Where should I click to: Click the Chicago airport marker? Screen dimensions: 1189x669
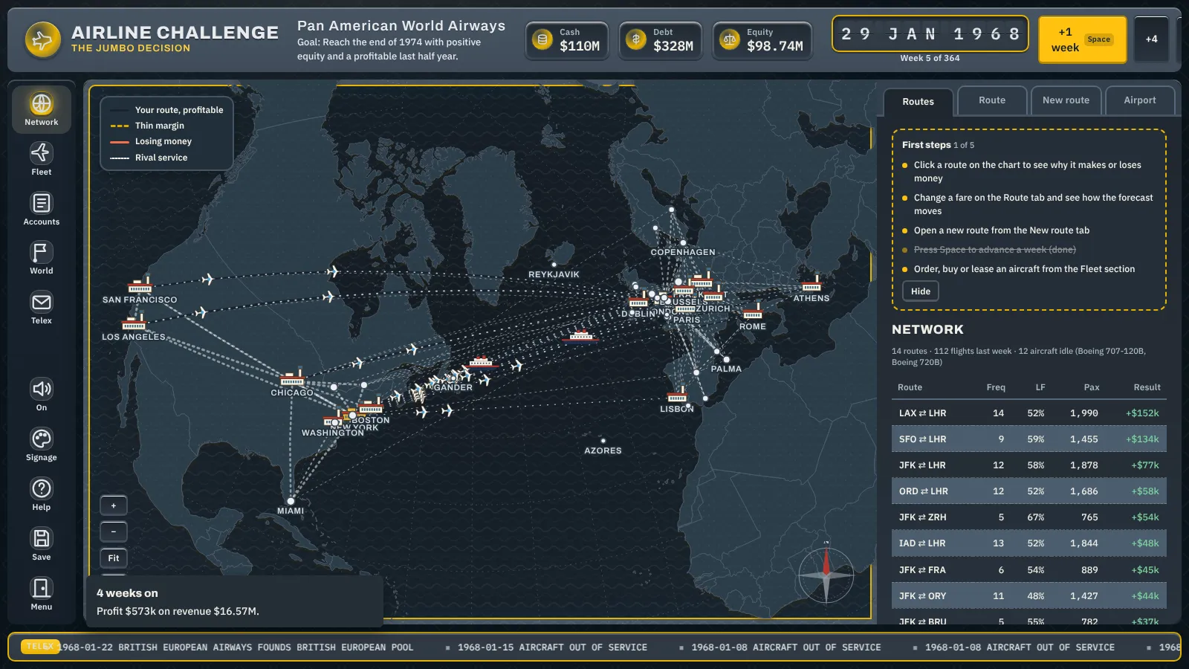point(291,378)
